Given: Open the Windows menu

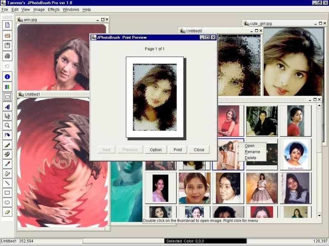Looking at the screenshot, I should (x=71, y=9).
